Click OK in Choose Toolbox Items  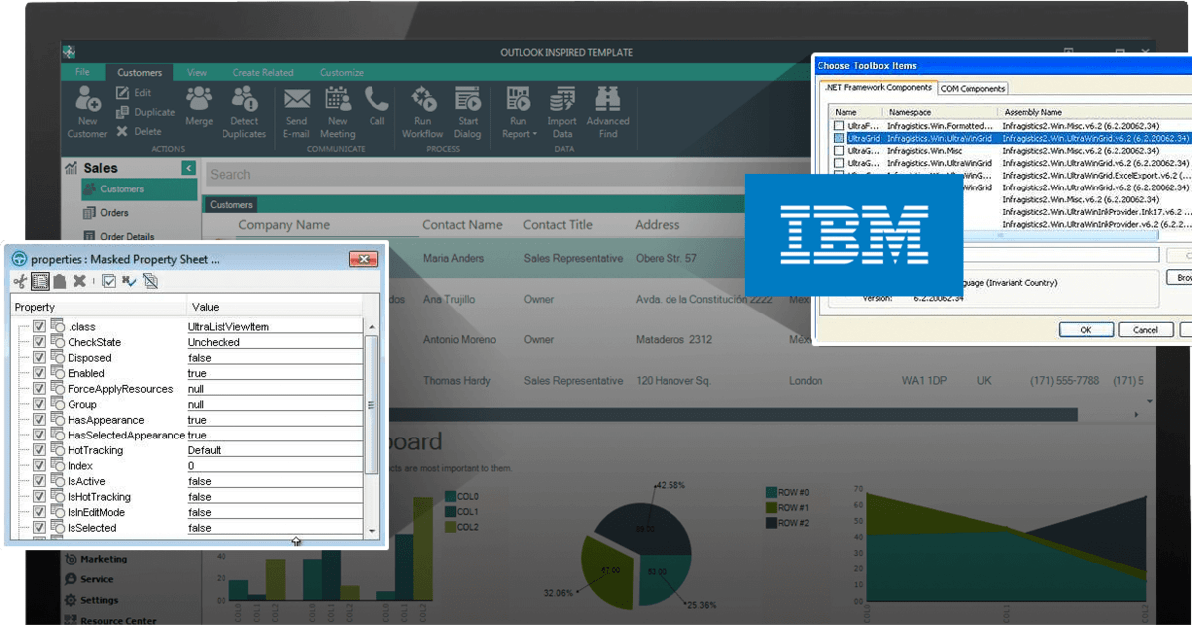(x=1086, y=329)
